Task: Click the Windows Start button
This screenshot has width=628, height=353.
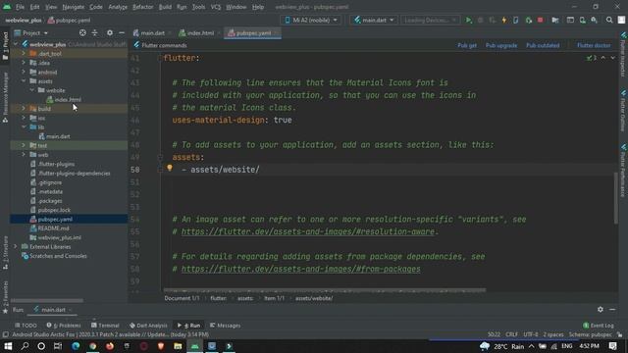Action: click(8, 346)
